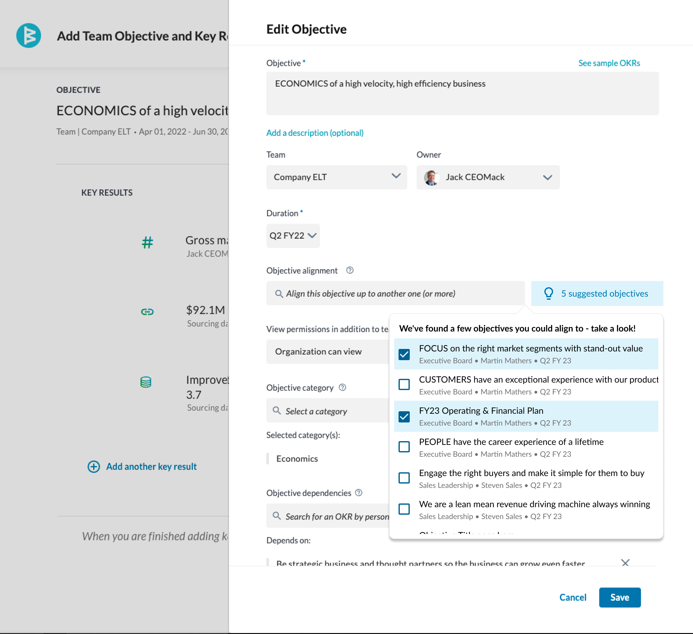This screenshot has width=693, height=634.
Task: Click the hash number key result icon
Action: (147, 243)
